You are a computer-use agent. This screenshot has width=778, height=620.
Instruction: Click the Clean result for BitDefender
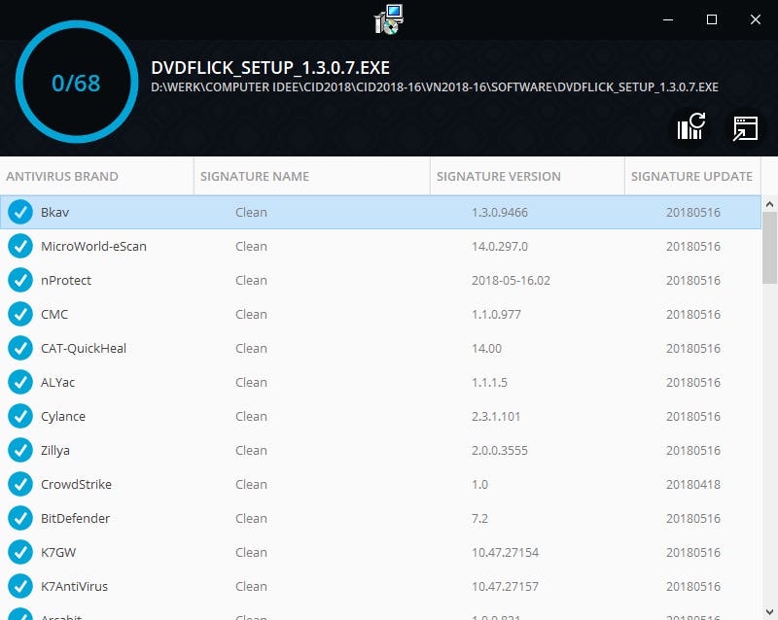point(251,518)
